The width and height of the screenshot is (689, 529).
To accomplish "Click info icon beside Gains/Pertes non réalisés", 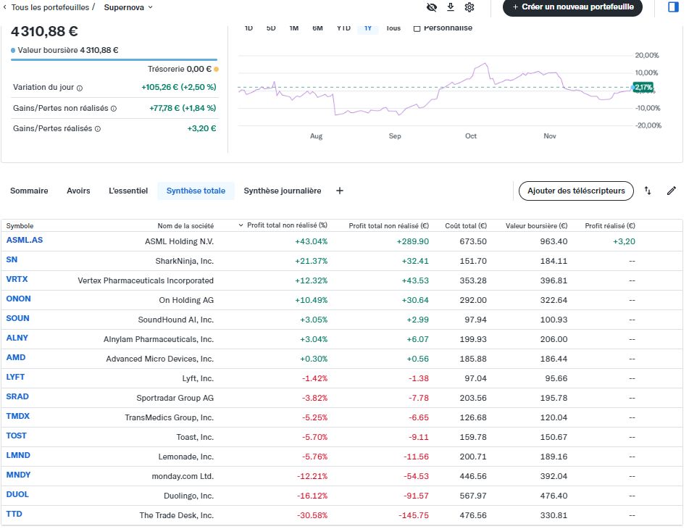I will (x=114, y=108).
